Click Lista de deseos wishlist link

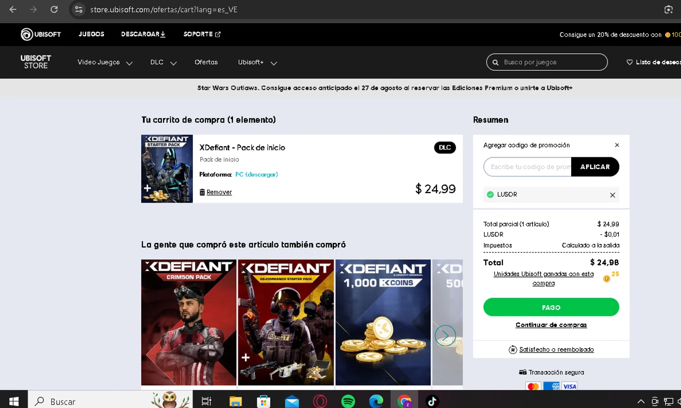[658, 62]
